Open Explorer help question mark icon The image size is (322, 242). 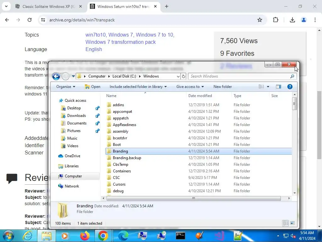coord(290,87)
